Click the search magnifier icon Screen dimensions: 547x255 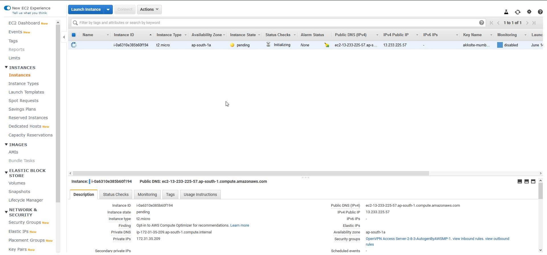tap(75, 23)
